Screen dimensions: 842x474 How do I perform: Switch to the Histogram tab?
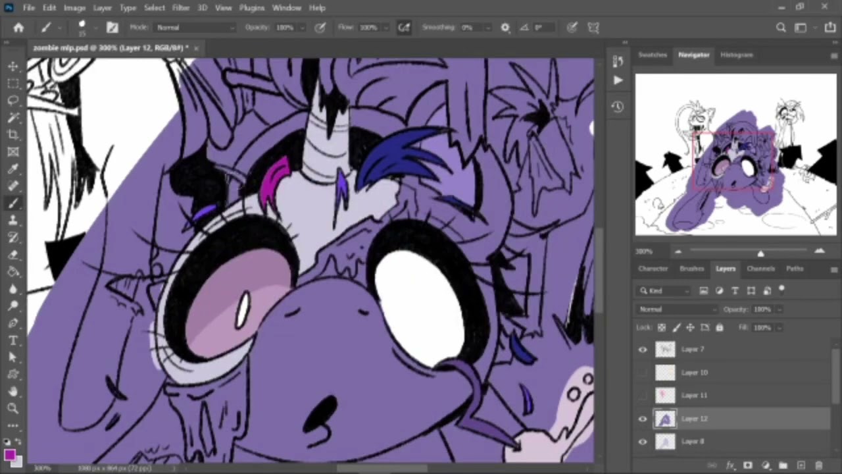point(736,55)
